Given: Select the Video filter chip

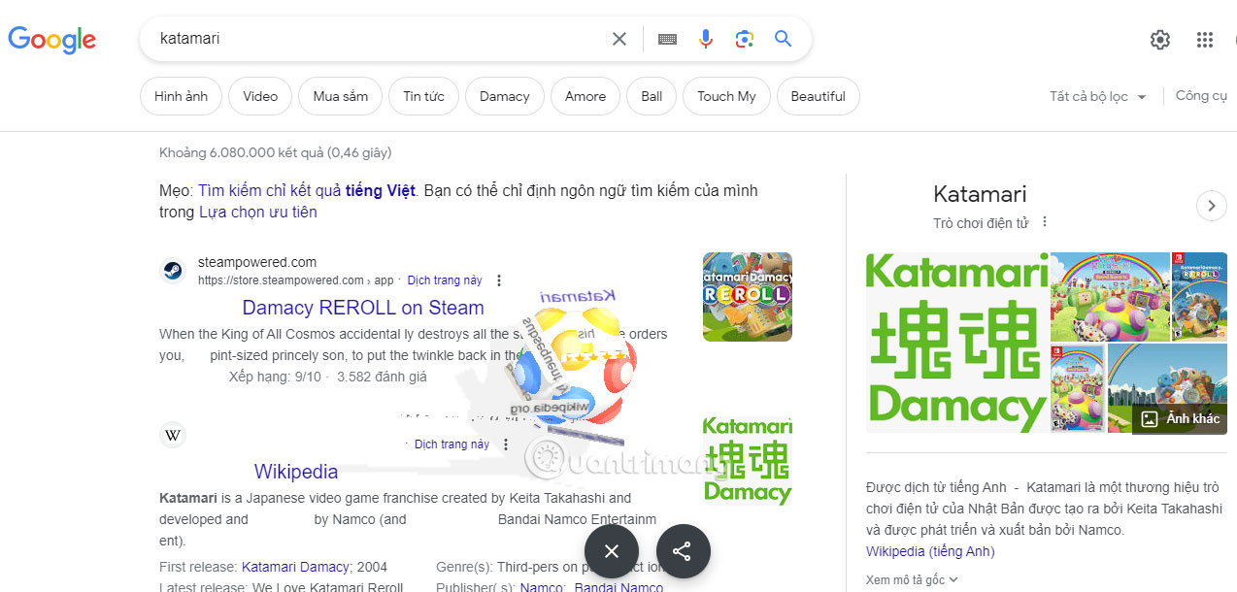Looking at the screenshot, I should click(260, 96).
